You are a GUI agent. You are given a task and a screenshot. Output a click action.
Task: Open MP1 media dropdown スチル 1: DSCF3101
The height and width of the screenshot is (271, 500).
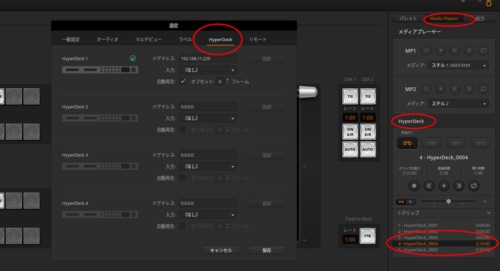point(458,65)
